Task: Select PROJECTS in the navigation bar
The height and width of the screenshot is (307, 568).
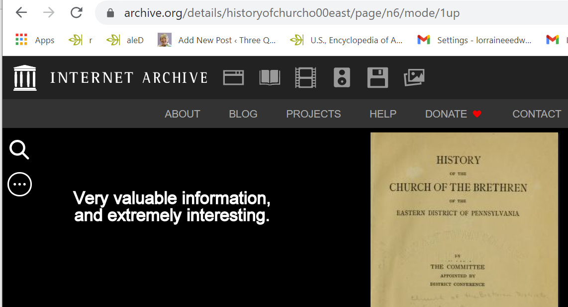Action: click(313, 114)
